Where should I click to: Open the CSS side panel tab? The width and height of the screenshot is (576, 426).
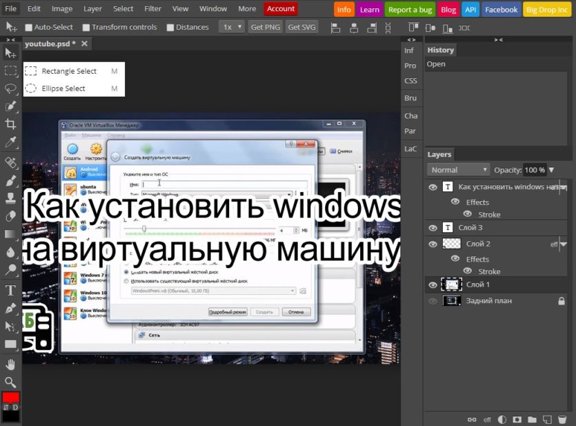[410, 81]
